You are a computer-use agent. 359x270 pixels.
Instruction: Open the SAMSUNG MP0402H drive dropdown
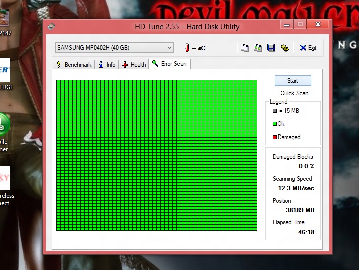114,48
